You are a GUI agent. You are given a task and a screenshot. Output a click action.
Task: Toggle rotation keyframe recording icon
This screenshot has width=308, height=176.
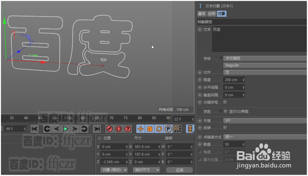(159, 129)
